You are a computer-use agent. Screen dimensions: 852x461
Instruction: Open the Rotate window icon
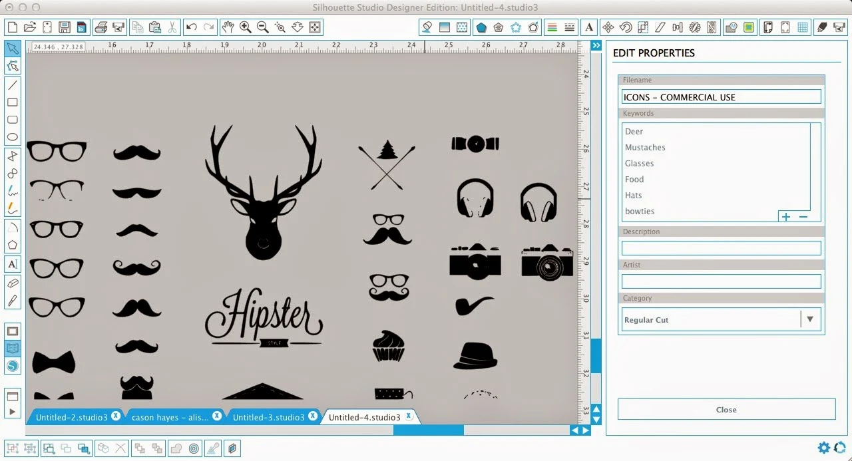(x=625, y=27)
